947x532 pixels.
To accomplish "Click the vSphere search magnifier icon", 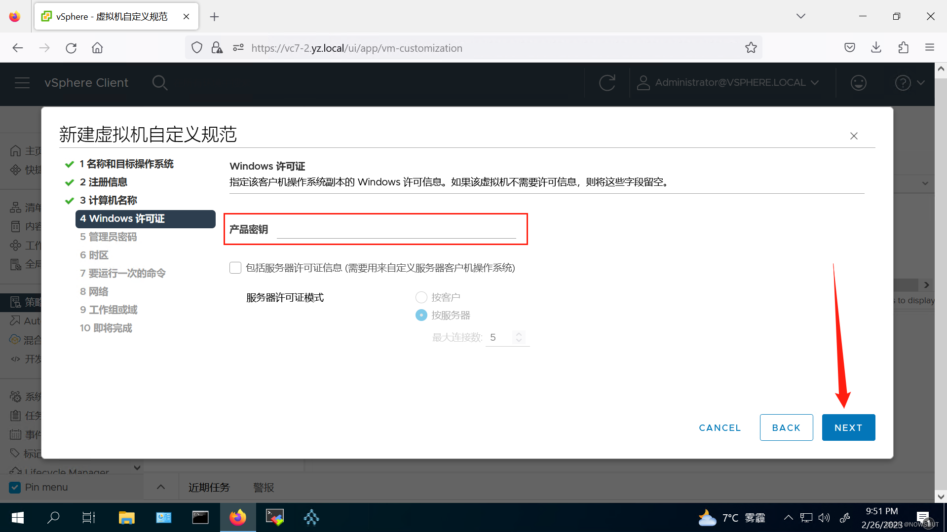I will coord(160,82).
